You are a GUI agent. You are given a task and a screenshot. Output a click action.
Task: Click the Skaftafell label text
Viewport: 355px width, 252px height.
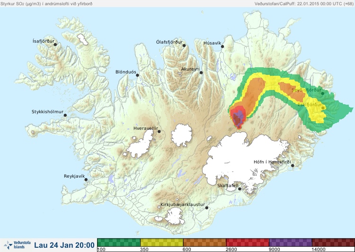228,186
